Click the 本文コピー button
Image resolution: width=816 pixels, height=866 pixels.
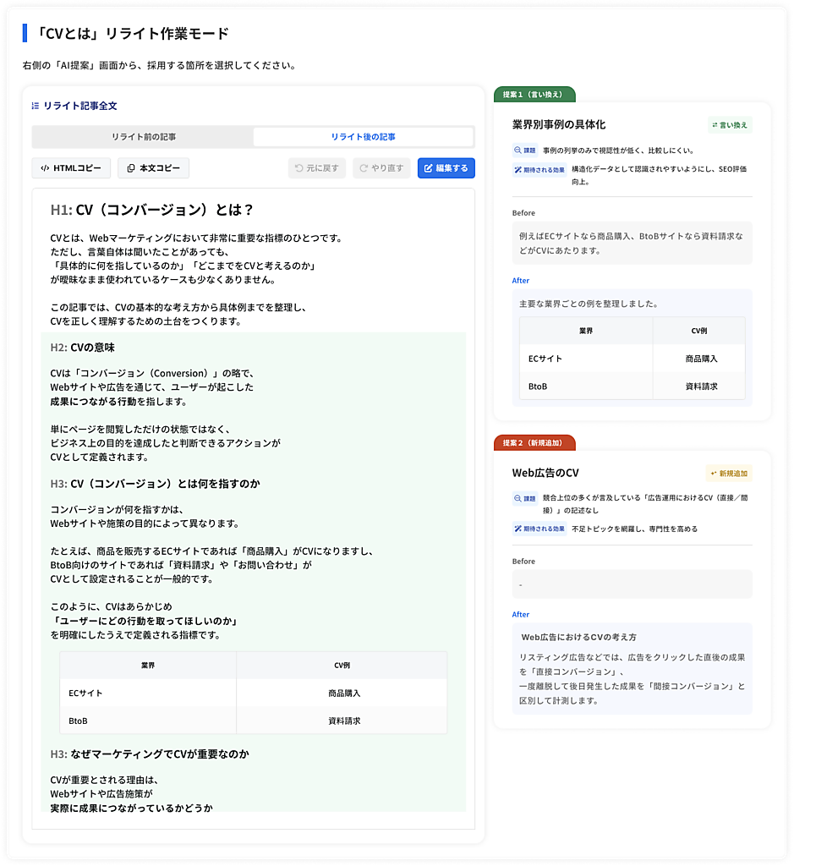tap(154, 168)
